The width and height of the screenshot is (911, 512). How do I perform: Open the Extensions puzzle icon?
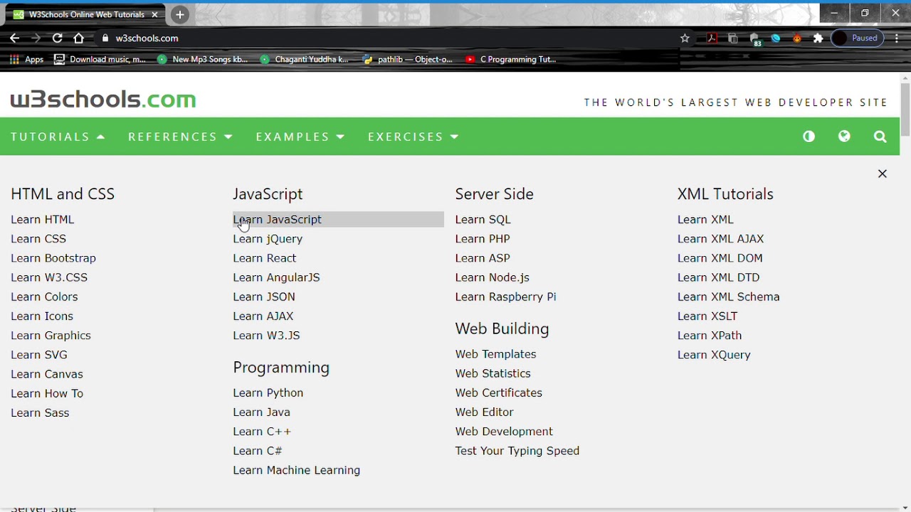[818, 38]
